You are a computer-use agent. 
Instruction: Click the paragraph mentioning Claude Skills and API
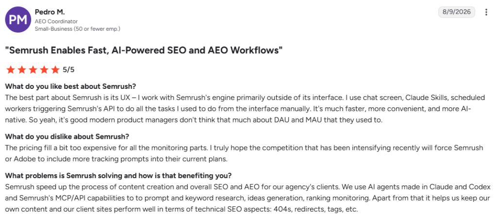click(x=238, y=108)
